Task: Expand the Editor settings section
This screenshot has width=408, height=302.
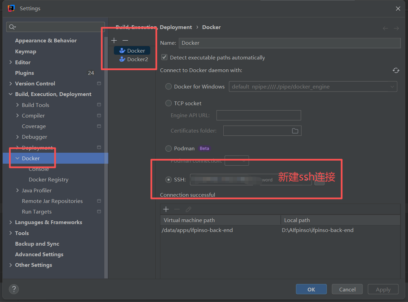Action: [x=10, y=62]
